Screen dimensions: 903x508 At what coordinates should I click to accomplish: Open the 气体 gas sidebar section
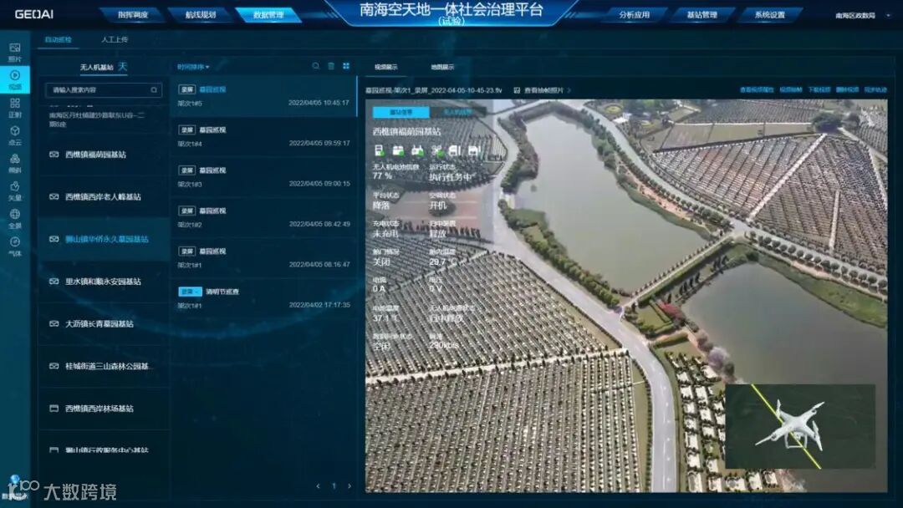[x=15, y=246]
